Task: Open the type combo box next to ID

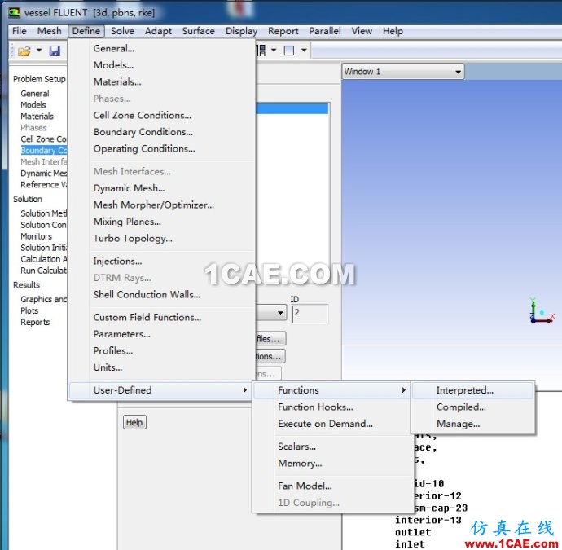Action: coord(271,313)
